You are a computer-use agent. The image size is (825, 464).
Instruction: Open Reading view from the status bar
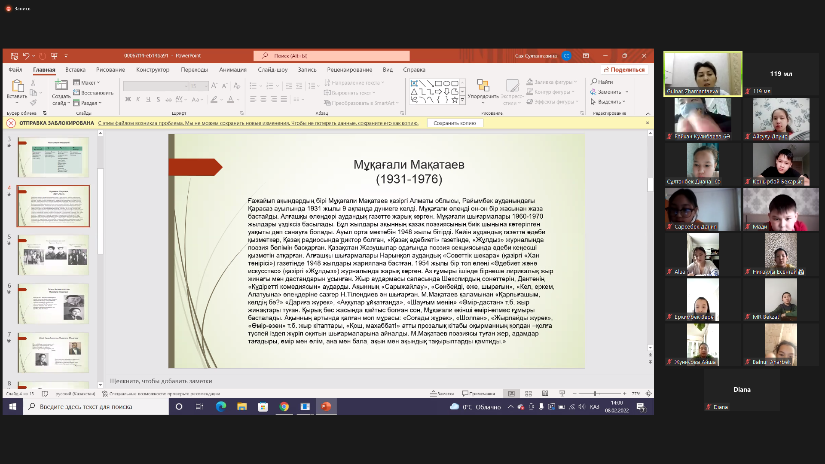tap(545, 394)
